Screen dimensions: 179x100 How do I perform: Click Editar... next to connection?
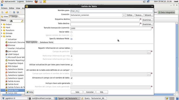(x=130, y=15)
